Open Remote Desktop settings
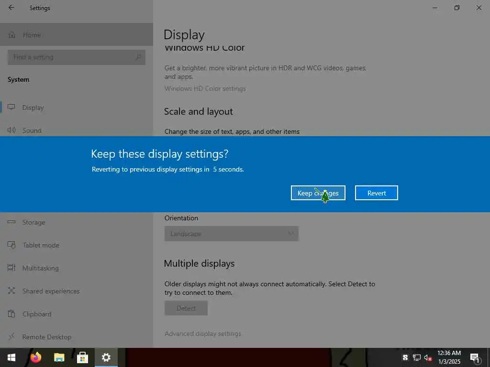The width and height of the screenshot is (490, 367). (x=77, y=337)
